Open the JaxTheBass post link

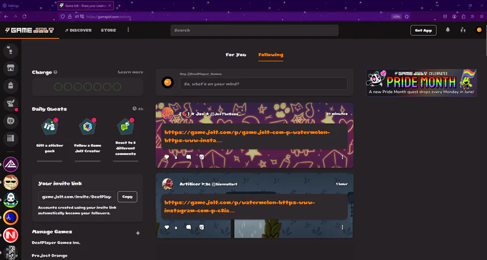[x=247, y=136]
